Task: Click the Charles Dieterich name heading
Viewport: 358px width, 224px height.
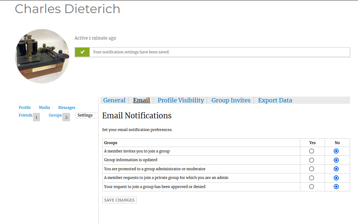Action: (x=67, y=9)
